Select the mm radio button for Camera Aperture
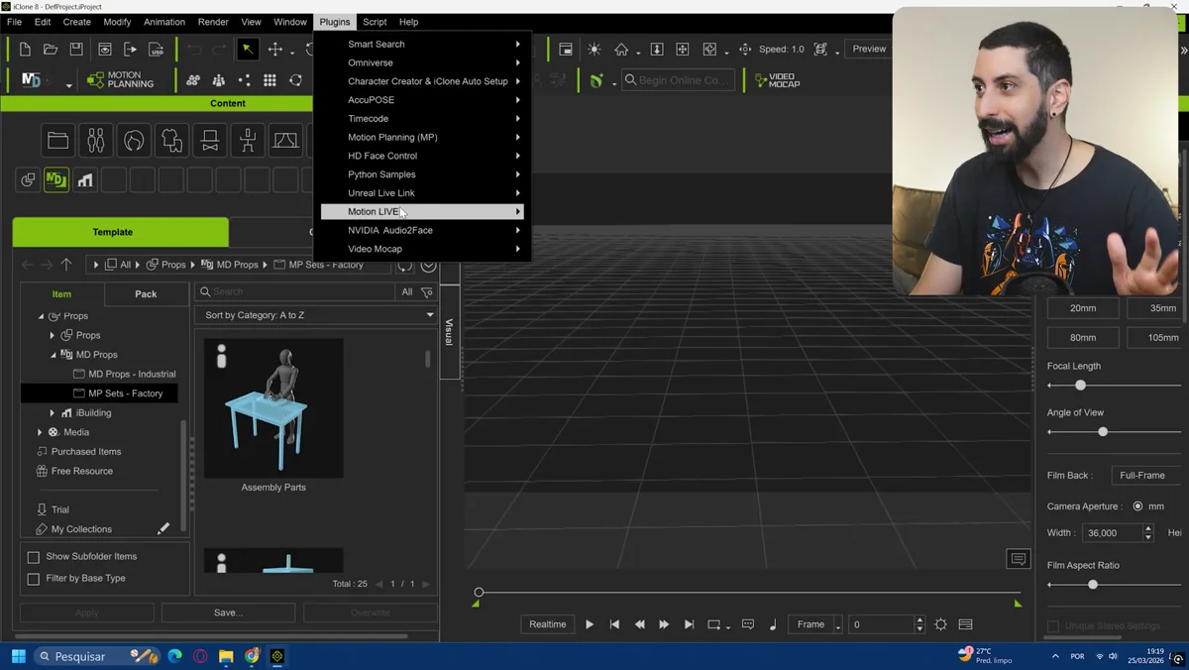1189x670 pixels. coord(1136,506)
